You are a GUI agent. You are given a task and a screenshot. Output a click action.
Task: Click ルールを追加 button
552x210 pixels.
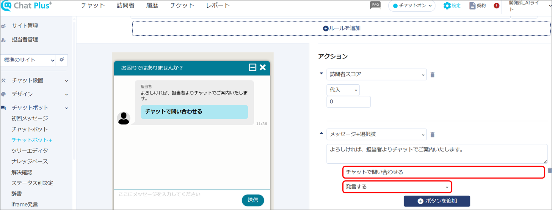pyautogui.click(x=341, y=28)
